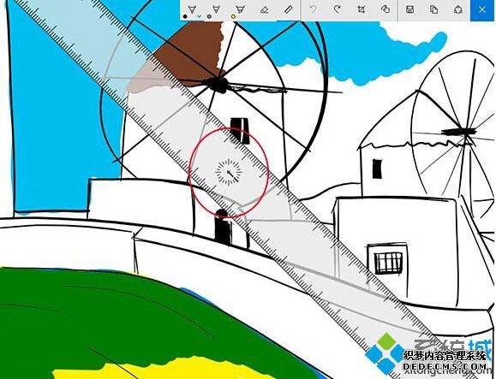
Task: Select the eraser tool
Action: click(x=265, y=9)
